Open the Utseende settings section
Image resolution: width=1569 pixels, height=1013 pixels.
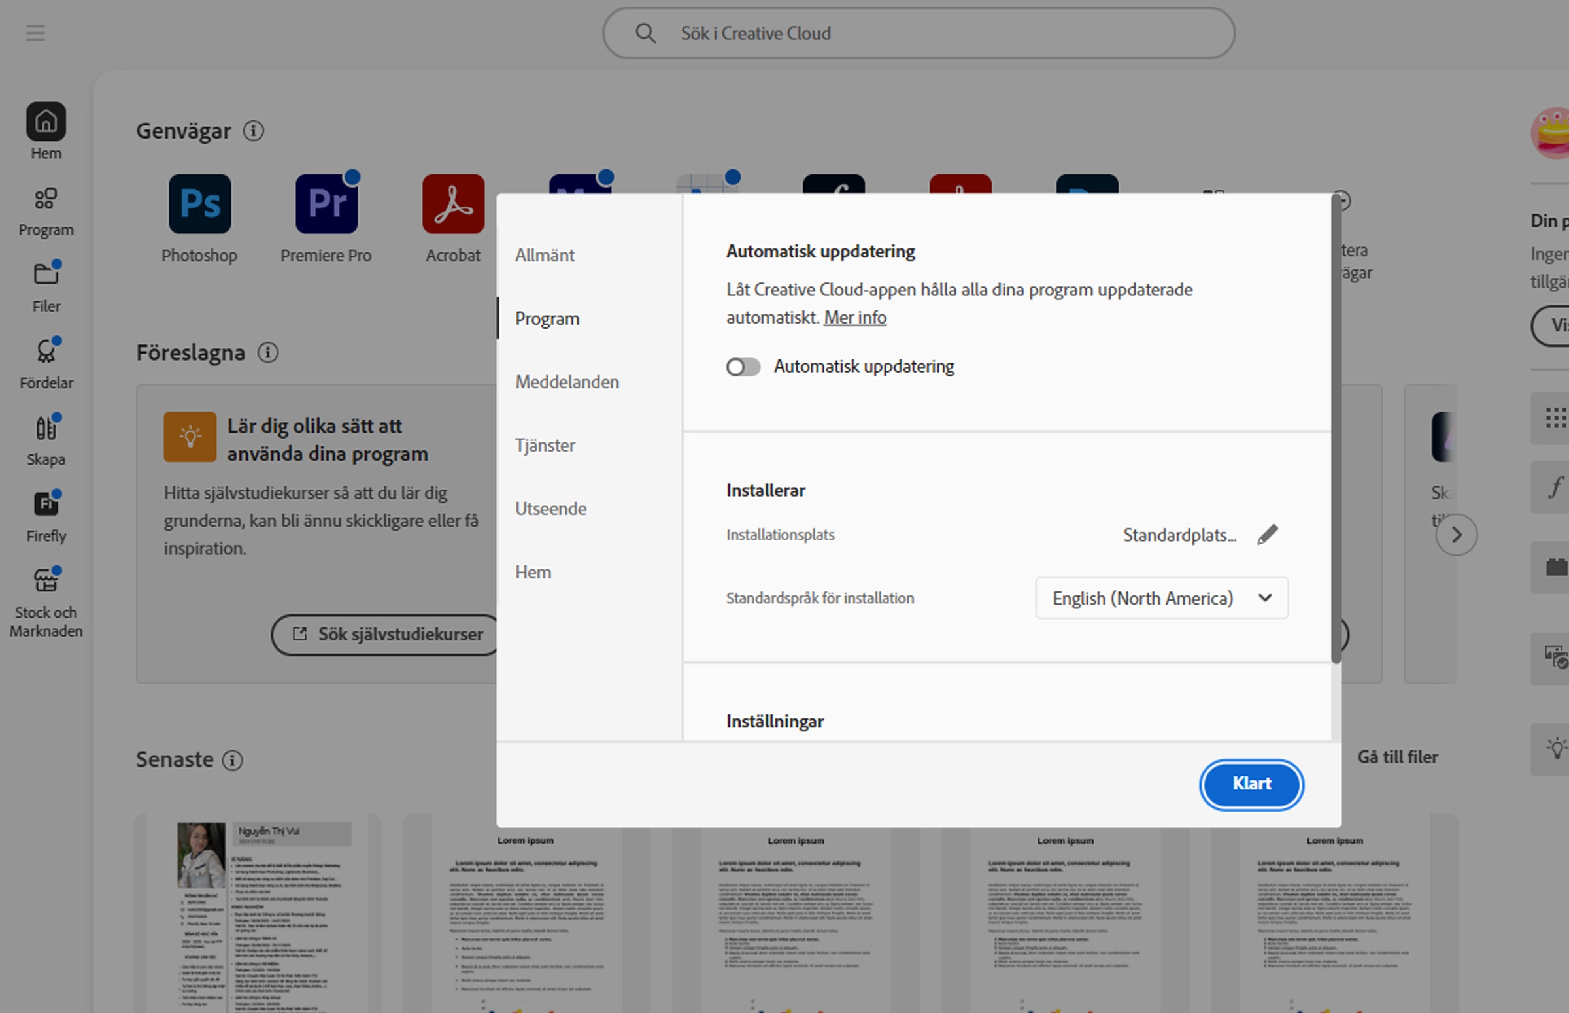[550, 508]
